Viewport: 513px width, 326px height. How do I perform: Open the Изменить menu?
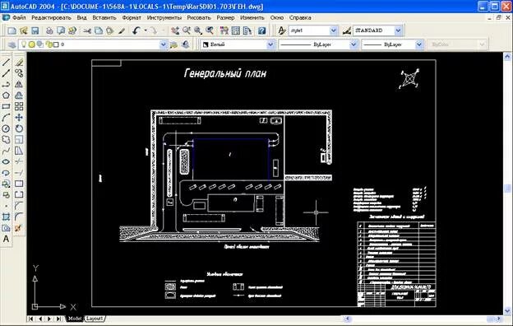coord(252,17)
